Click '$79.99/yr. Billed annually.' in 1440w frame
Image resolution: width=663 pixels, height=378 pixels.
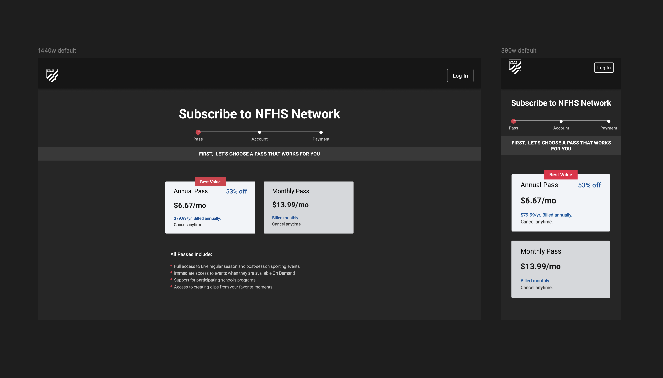tap(197, 219)
